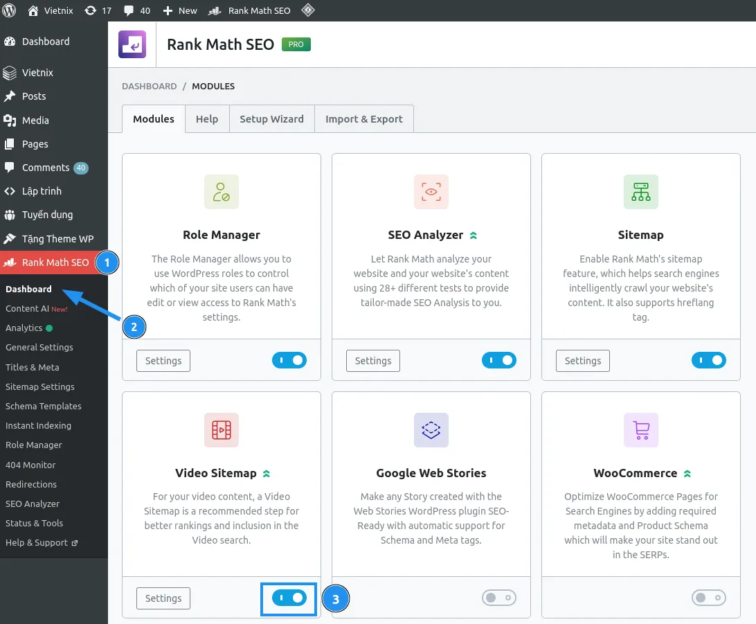
Task: Open Role Manager in sidebar submenu
Action: [x=34, y=445]
